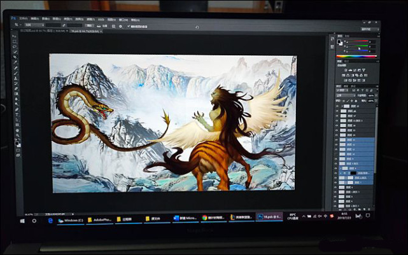
Task: Open the layer opacity slider arrow
Action: click(377, 95)
